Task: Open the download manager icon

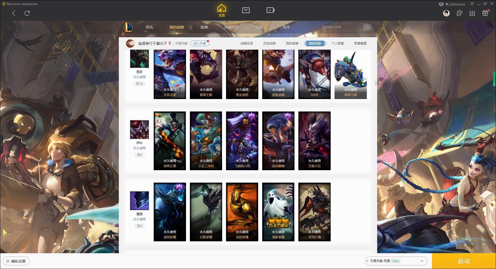Action: click(x=472, y=13)
